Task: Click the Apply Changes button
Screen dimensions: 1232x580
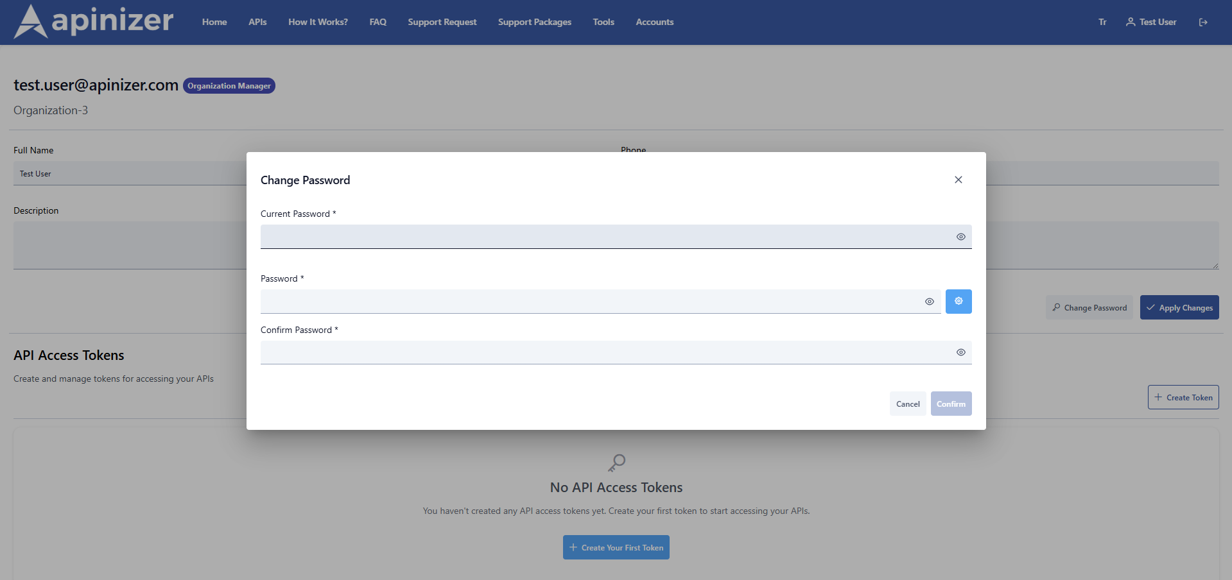Action: pos(1179,308)
